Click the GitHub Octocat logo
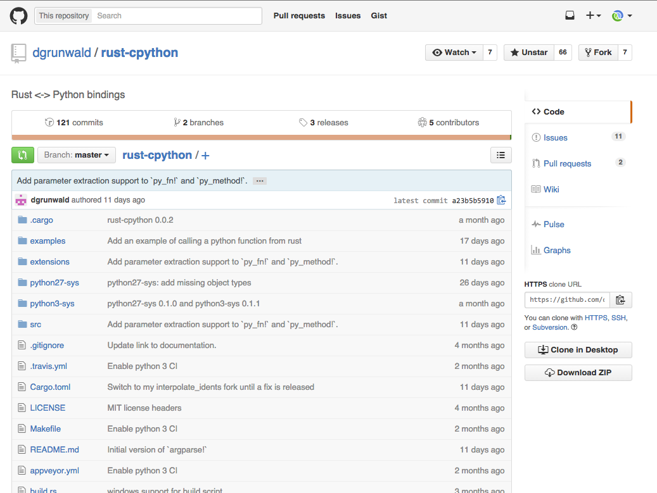 19,16
